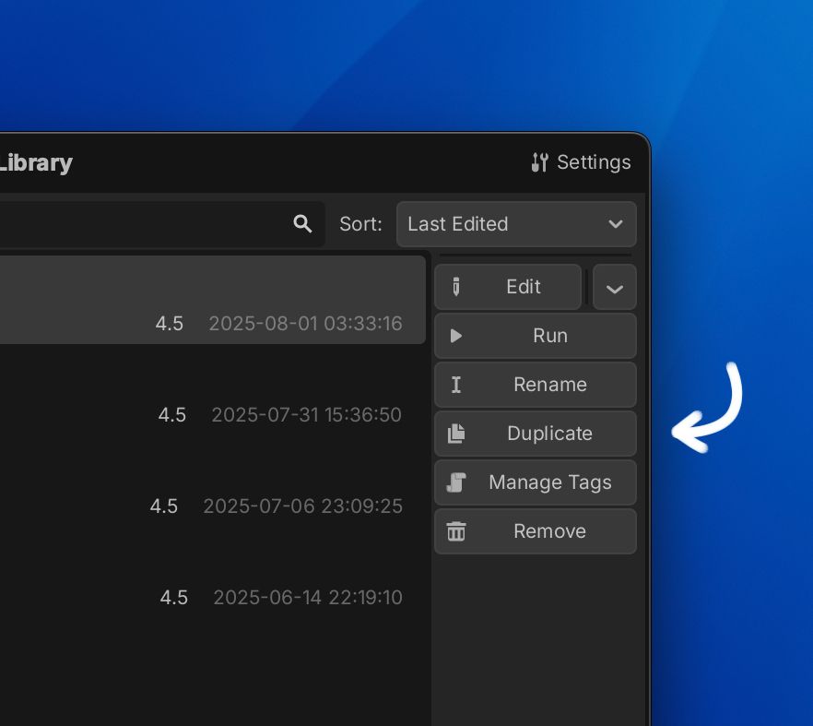Click the Library title text
This screenshot has height=726, width=813.
(x=35, y=163)
